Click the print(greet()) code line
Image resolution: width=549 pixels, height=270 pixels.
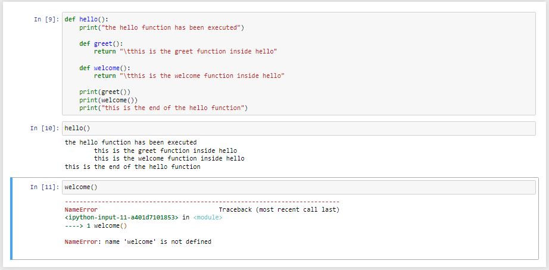(x=104, y=92)
